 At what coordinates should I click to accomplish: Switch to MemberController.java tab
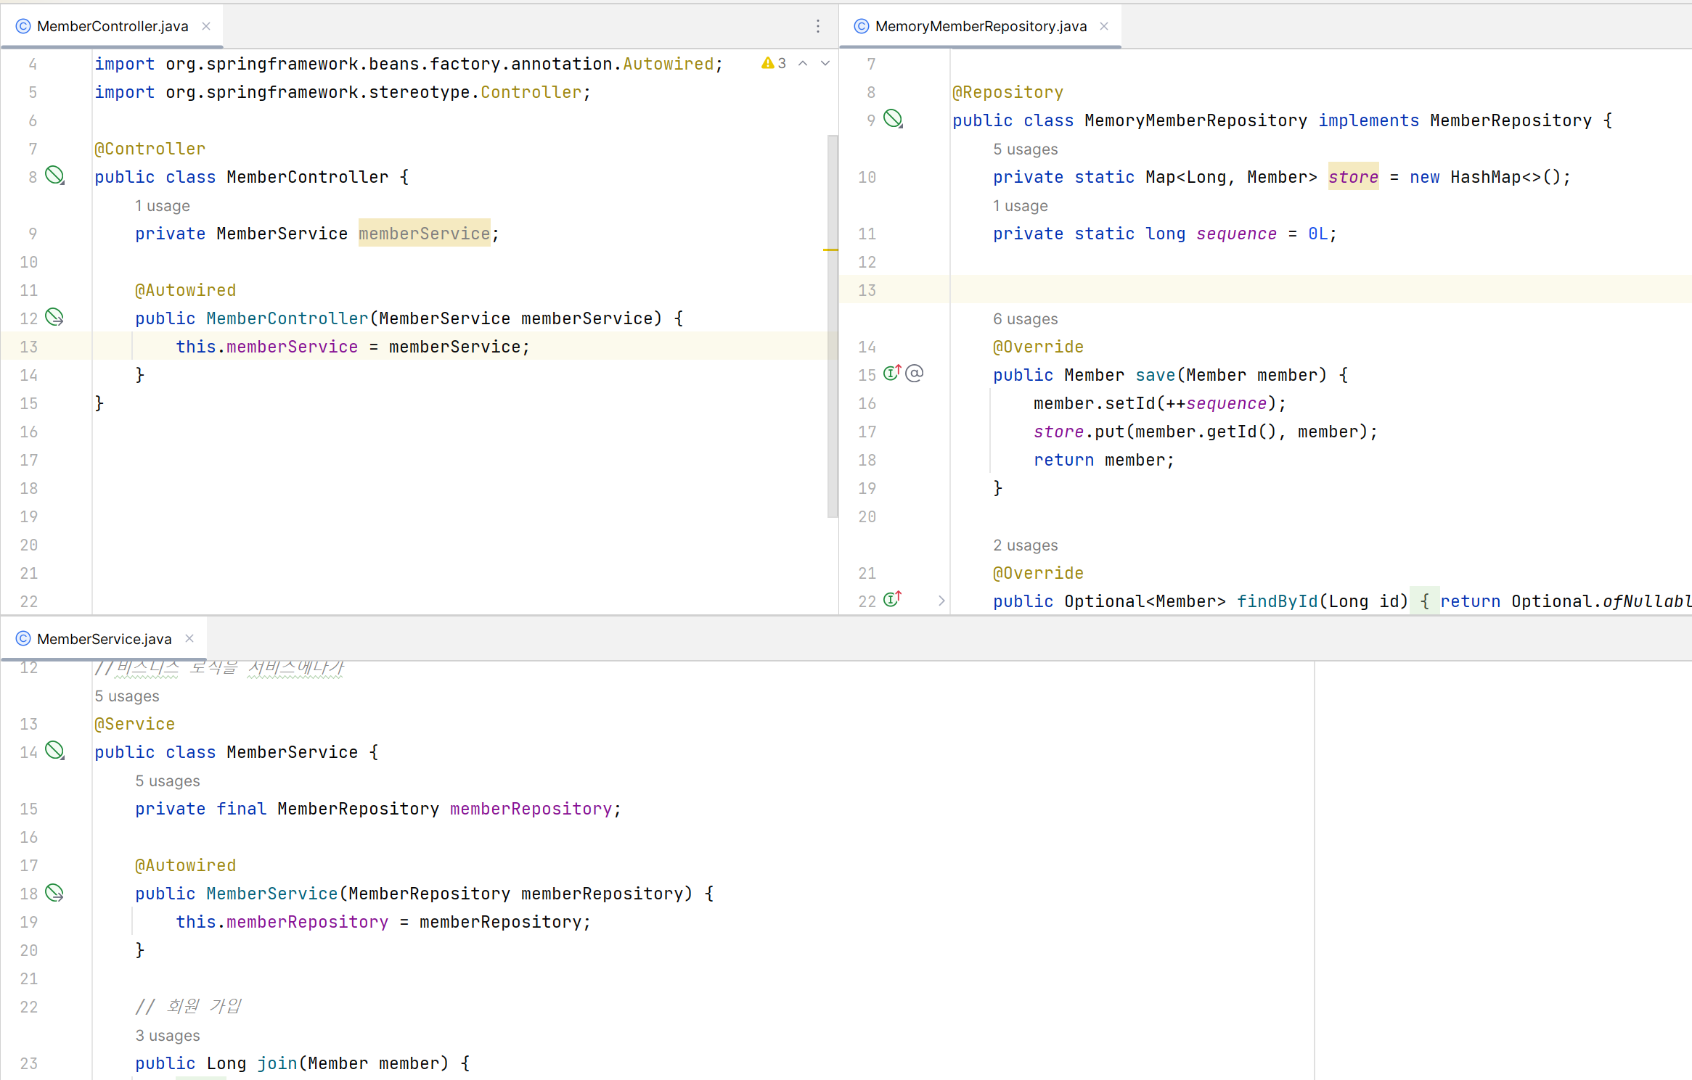click(x=113, y=26)
